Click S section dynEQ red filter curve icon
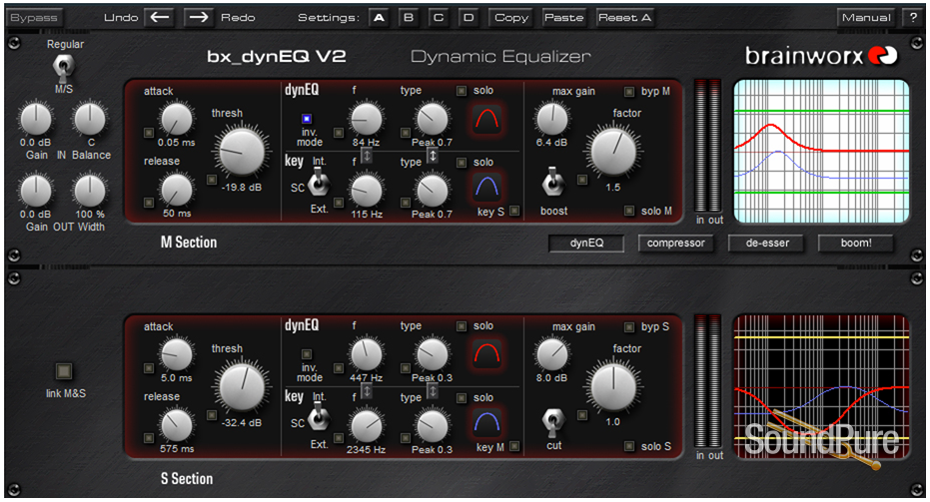 coord(486,354)
